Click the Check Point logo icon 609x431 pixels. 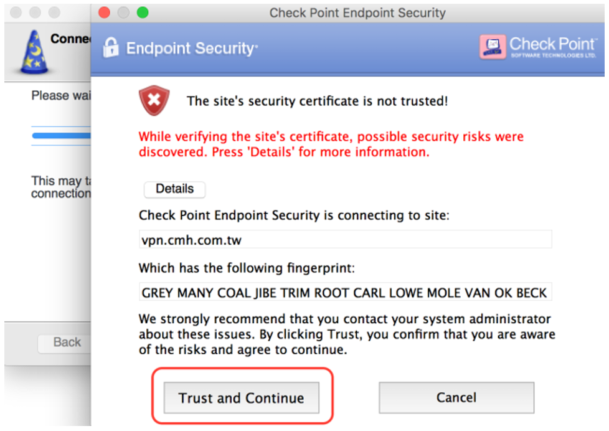[x=493, y=47]
